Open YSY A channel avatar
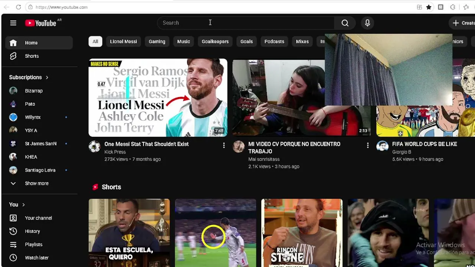The width and height of the screenshot is (475, 267). pos(13,131)
